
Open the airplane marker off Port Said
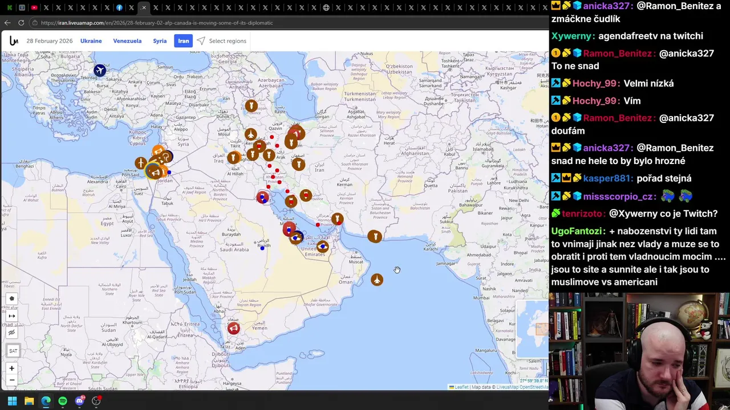(141, 163)
